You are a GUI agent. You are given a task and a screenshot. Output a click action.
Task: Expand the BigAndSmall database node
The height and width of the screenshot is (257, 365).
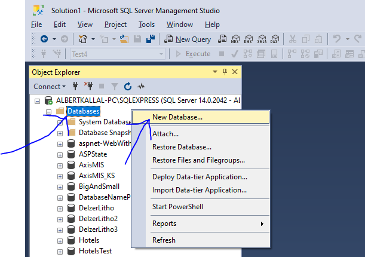[x=60, y=187]
